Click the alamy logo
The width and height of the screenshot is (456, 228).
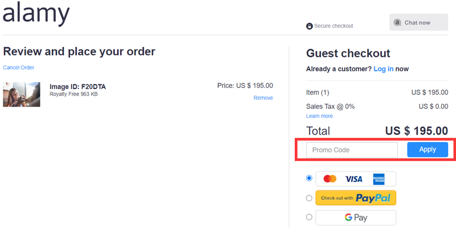point(36,14)
